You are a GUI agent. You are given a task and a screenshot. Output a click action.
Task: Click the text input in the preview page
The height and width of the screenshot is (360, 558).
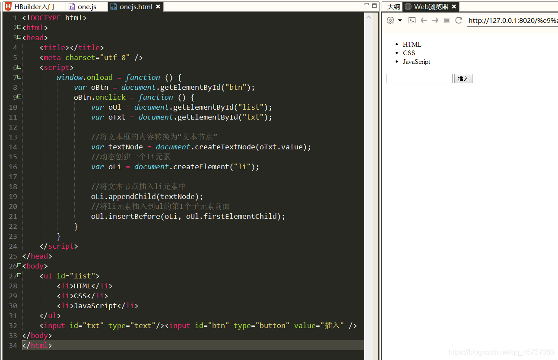(x=419, y=79)
